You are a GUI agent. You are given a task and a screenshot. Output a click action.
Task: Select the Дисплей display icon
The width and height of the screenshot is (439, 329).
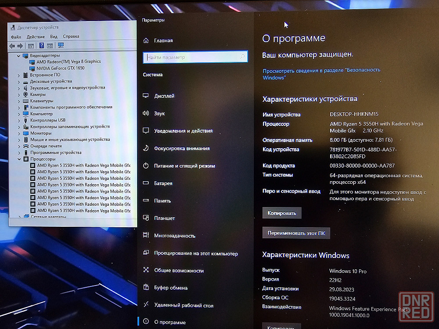146,96
